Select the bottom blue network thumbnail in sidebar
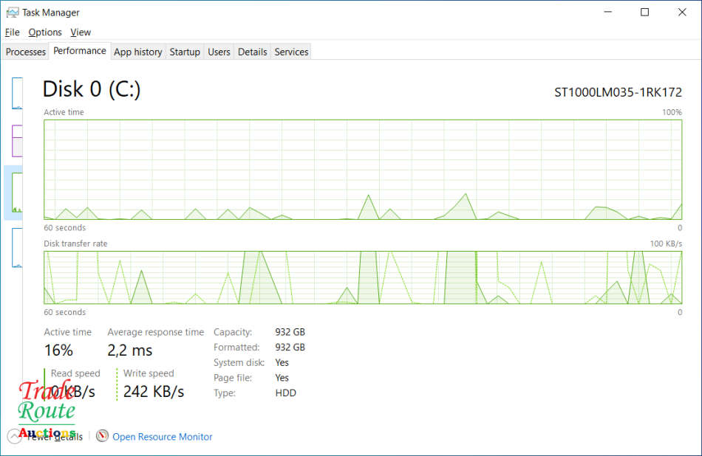Screen dimensions: 702x456 pyautogui.click(x=16, y=248)
